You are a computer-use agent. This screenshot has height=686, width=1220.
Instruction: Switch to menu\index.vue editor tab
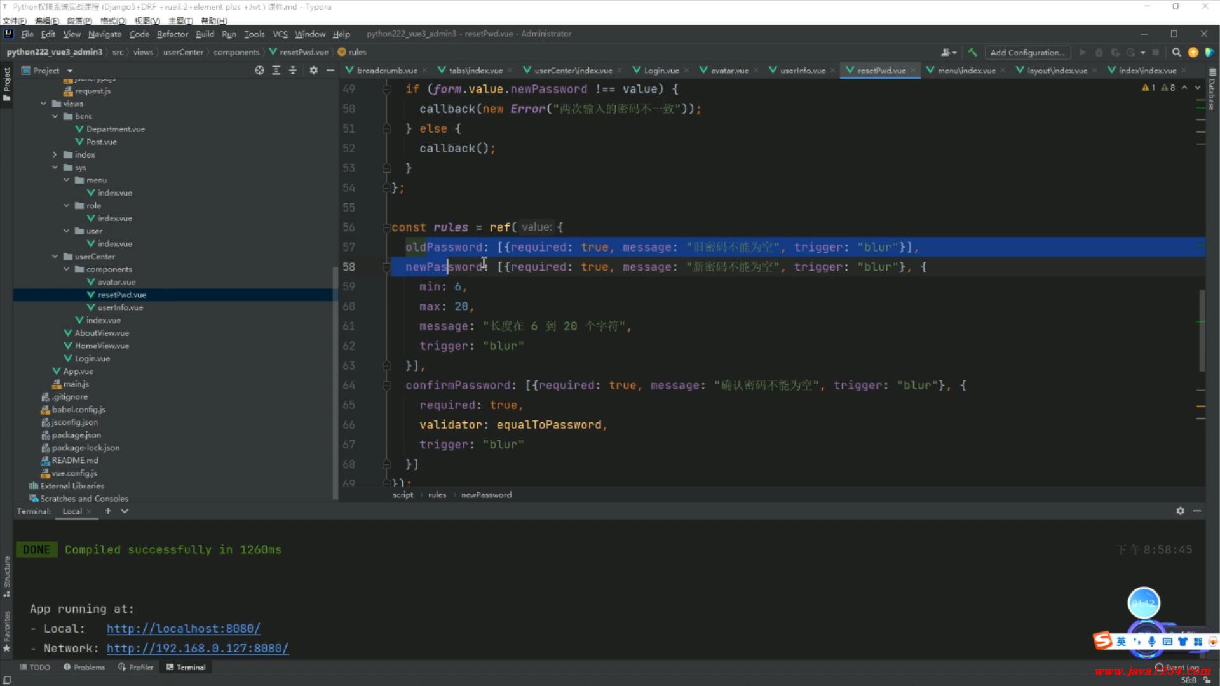tap(966, 71)
